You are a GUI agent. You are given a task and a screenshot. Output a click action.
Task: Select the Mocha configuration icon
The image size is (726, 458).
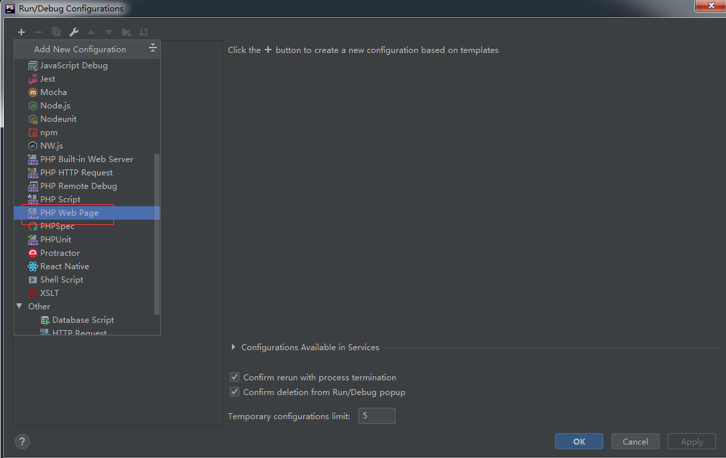tap(33, 92)
